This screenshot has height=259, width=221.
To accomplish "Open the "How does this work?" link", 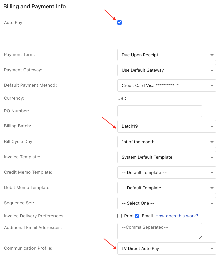I will (177, 216).
